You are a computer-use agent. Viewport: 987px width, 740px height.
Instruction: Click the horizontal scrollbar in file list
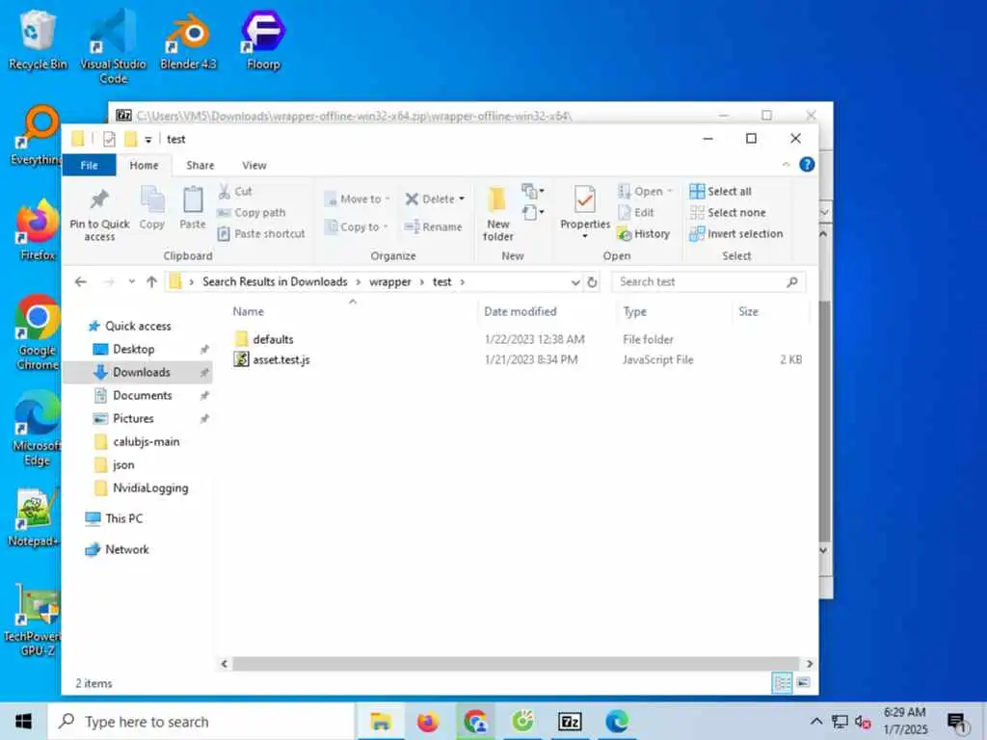[517, 663]
